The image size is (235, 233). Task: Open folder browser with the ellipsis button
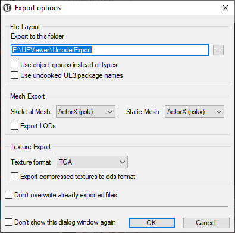(x=218, y=50)
